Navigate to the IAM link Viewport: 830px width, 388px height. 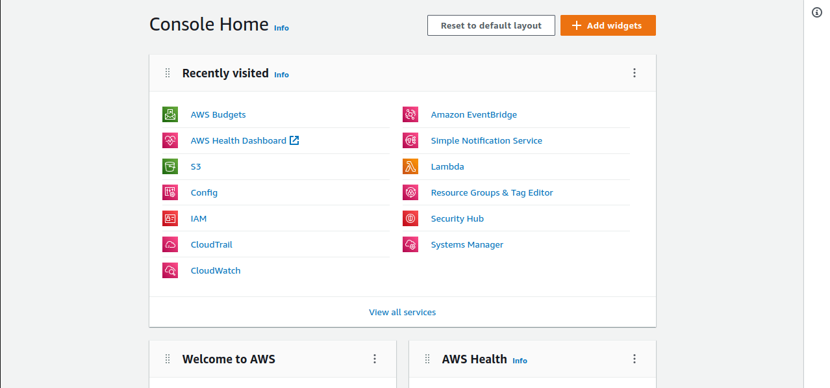pos(199,218)
